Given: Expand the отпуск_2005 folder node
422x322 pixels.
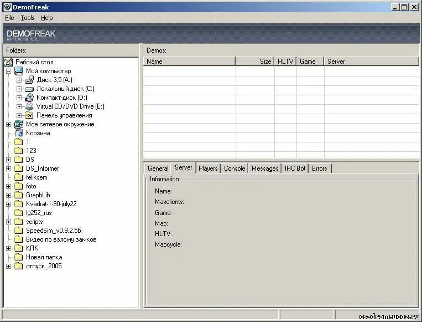Looking at the screenshot, I should pyautogui.click(x=9, y=267).
